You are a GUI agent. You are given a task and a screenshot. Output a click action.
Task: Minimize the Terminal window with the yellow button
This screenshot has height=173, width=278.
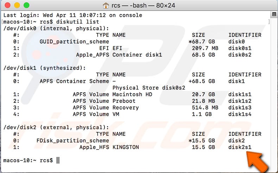click(17, 5)
